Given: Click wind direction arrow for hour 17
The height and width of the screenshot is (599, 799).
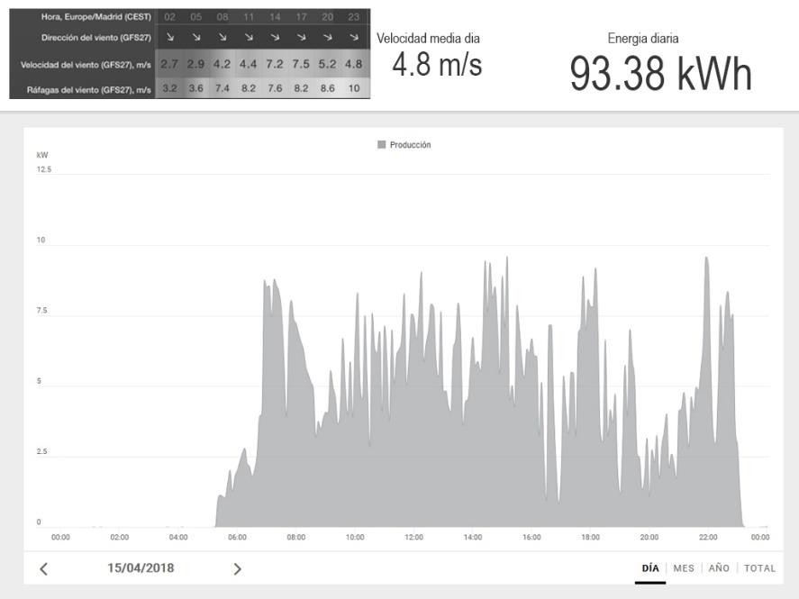Looking at the screenshot, I should click(301, 38).
